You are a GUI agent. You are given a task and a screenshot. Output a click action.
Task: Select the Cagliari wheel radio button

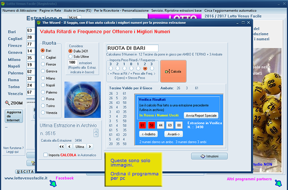(43, 57)
